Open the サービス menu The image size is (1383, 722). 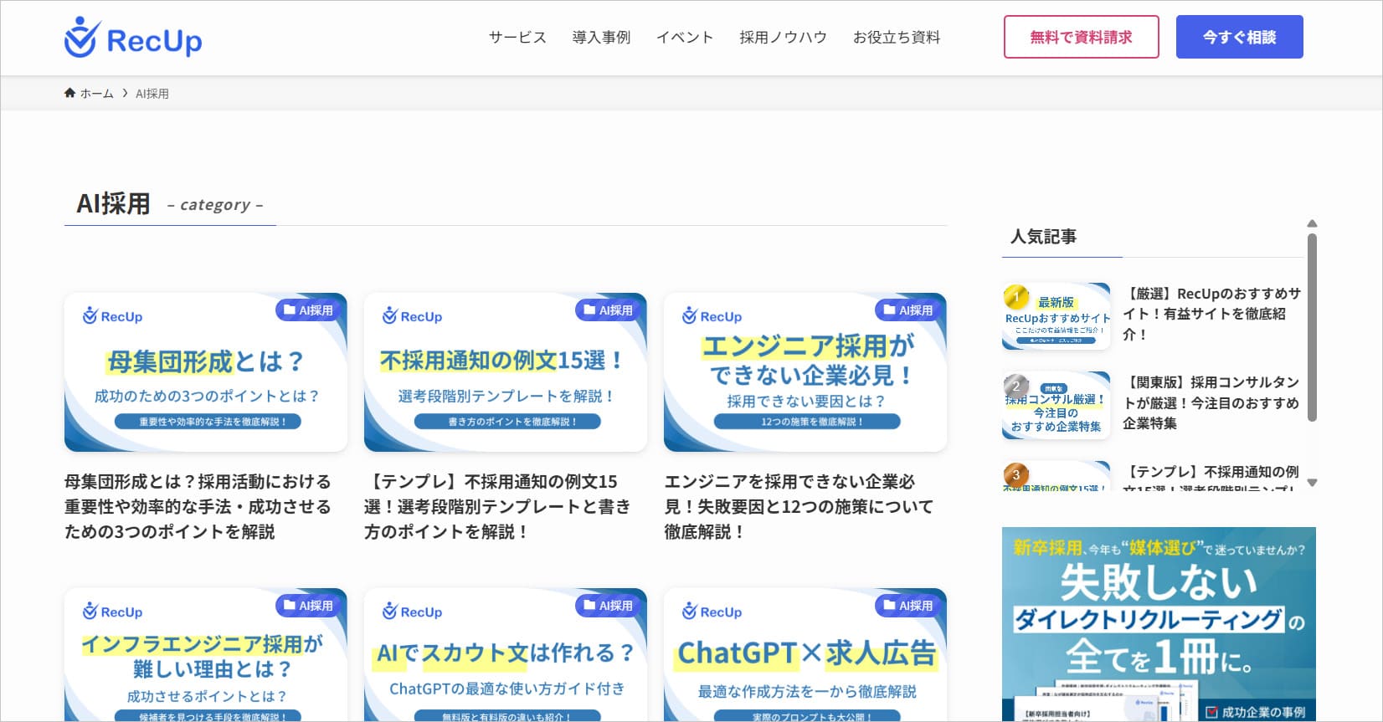(517, 38)
